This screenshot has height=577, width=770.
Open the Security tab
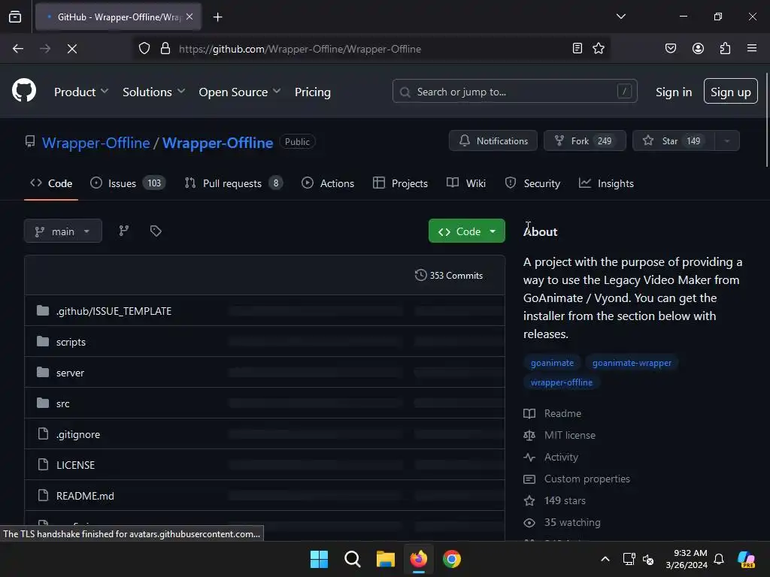[532, 183]
